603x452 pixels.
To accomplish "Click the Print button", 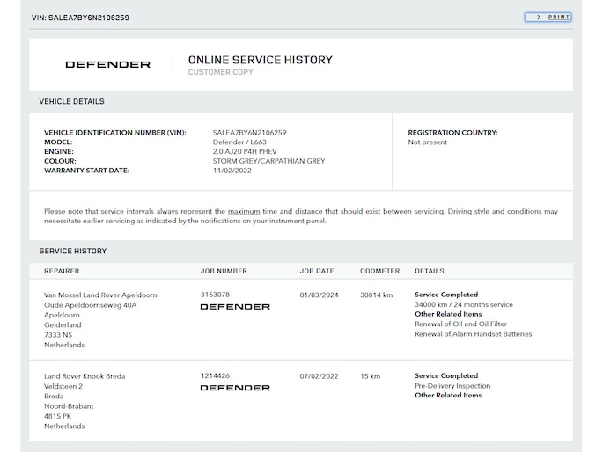I will [548, 17].
